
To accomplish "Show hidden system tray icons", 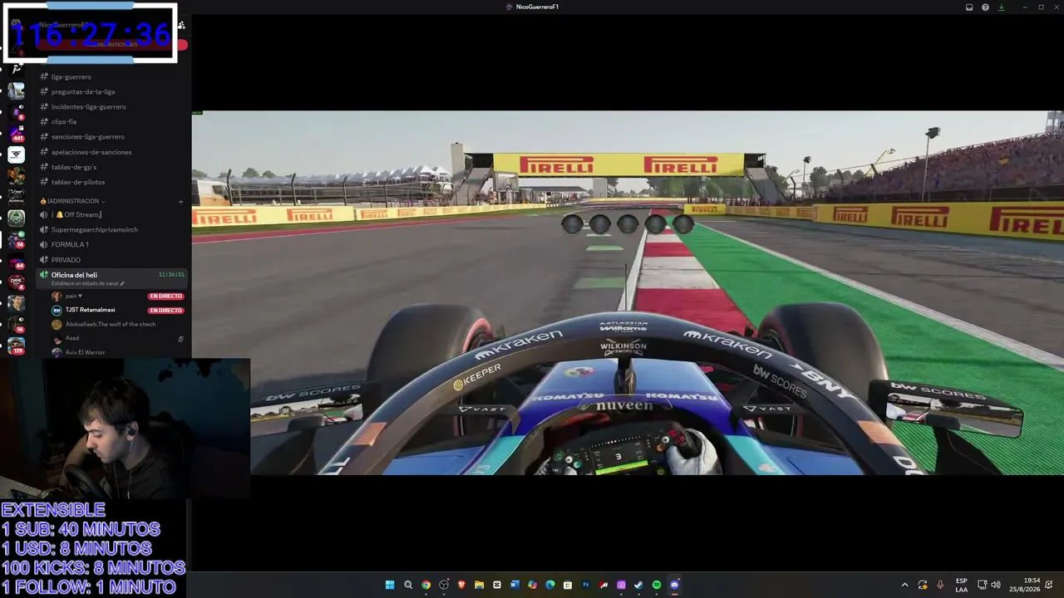I will pos(905,585).
